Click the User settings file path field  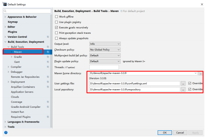coord(135,84)
